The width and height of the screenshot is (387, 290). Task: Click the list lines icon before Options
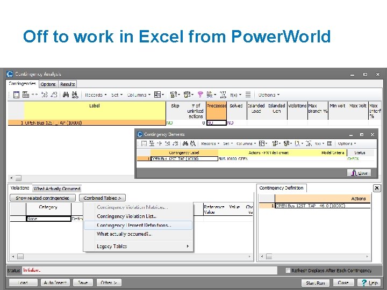(x=248, y=95)
